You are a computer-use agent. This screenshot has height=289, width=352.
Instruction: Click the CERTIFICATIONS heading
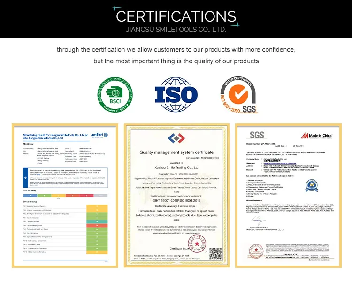[x=176, y=16]
